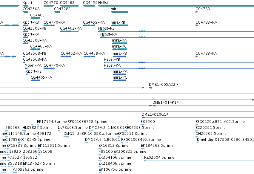The image size is (254, 174).
Task: Select the DME1-005A22.F clone
Action: point(150,88)
